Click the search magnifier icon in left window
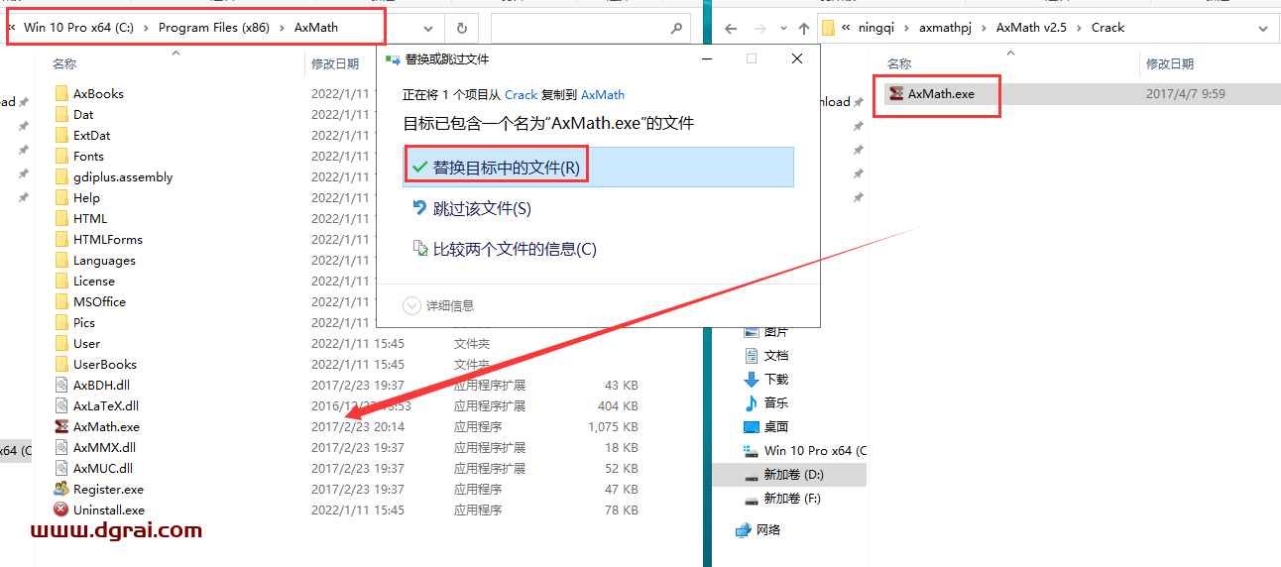The width and height of the screenshot is (1281, 567). click(677, 28)
